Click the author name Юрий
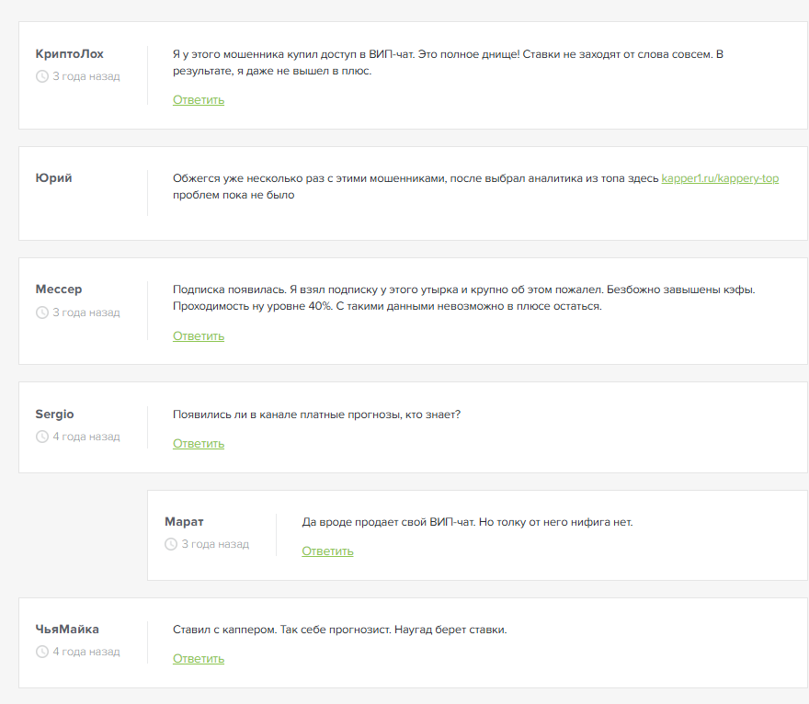The width and height of the screenshot is (809, 704). coord(53,178)
